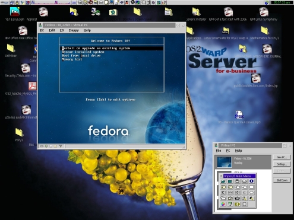This screenshot has width=294, height=220.
Task: Click the Settings... button in Virtual PC console
Action: coord(282,164)
